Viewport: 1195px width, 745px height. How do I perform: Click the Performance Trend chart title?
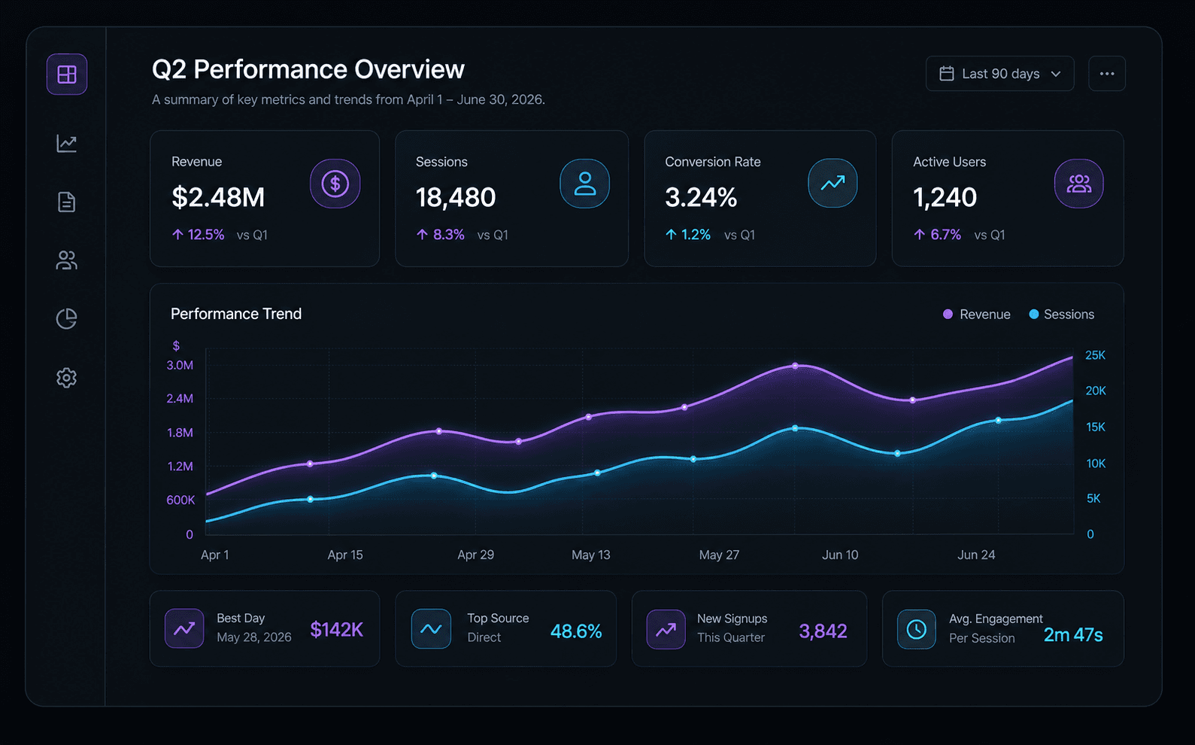coord(236,314)
